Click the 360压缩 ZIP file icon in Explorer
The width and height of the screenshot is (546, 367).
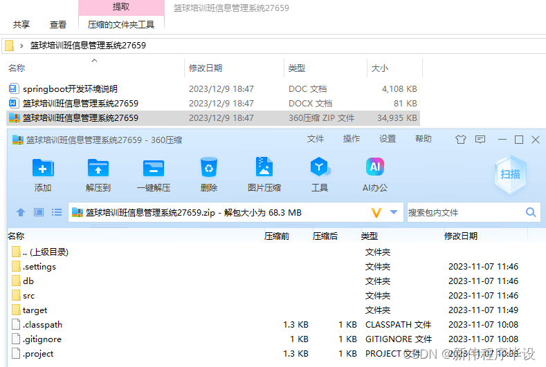15,117
